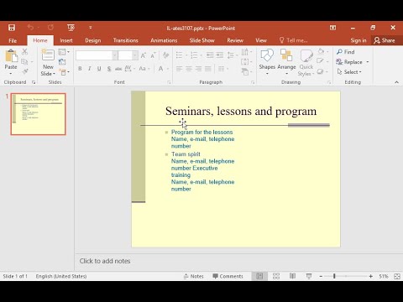The width and height of the screenshot is (403, 302).
Task: Click the Font Color button
Action: (161, 69)
